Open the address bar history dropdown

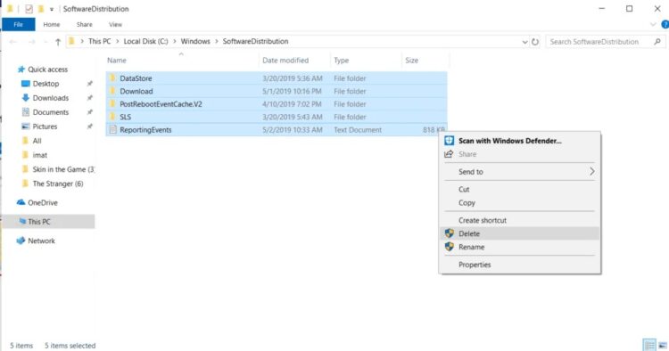pos(524,42)
